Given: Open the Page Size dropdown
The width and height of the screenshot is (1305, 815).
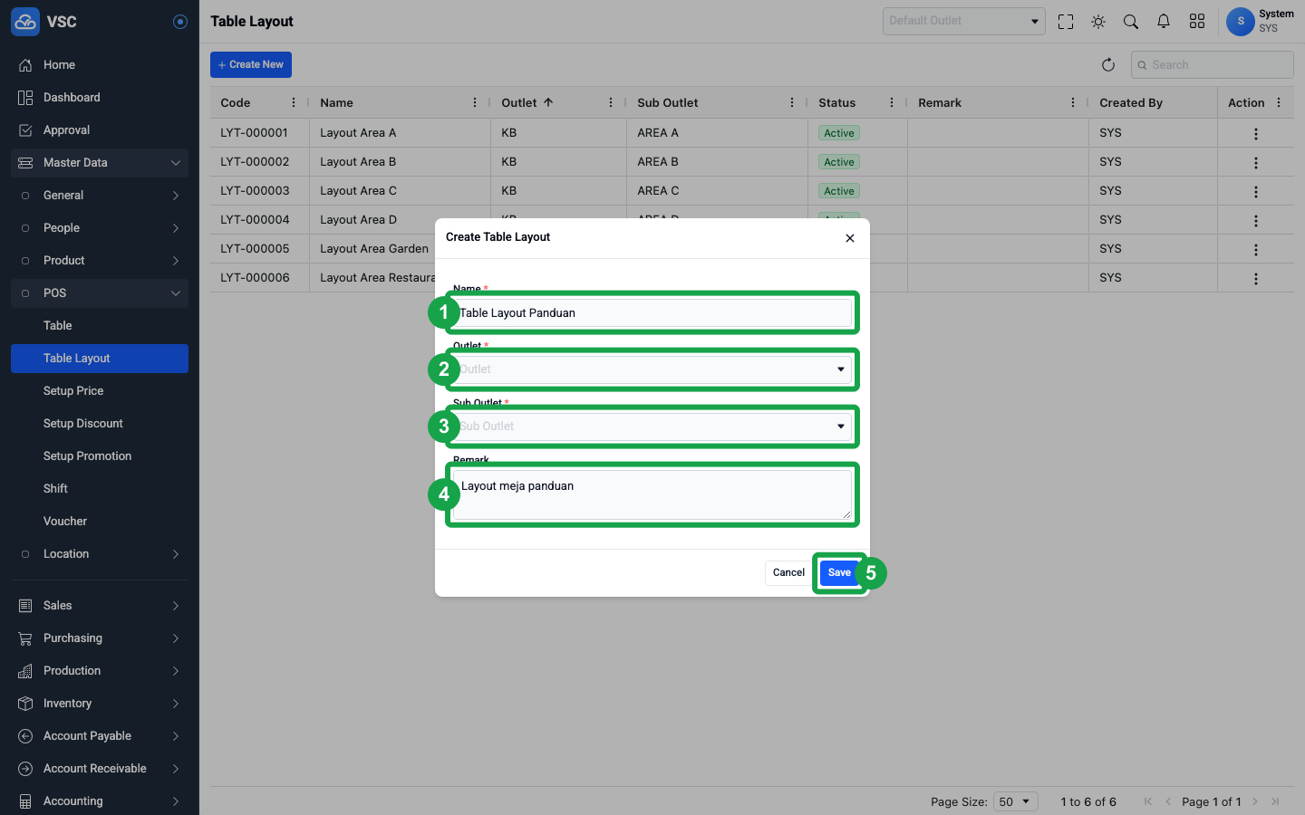Looking at the screenshot, I should 1015,801.
